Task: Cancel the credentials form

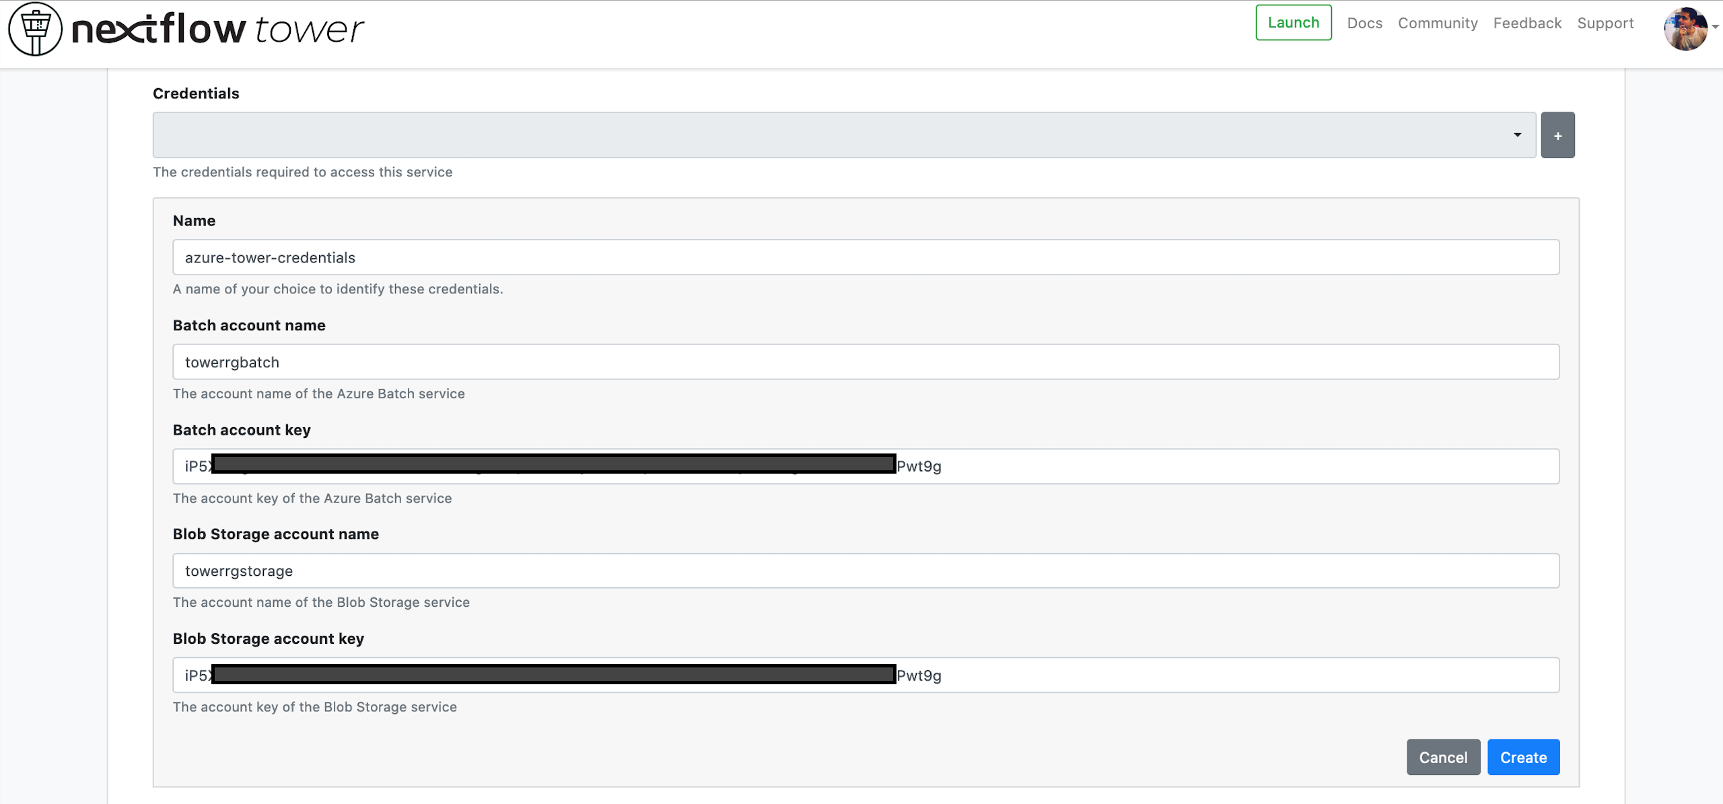Action: click(1443, 758)
